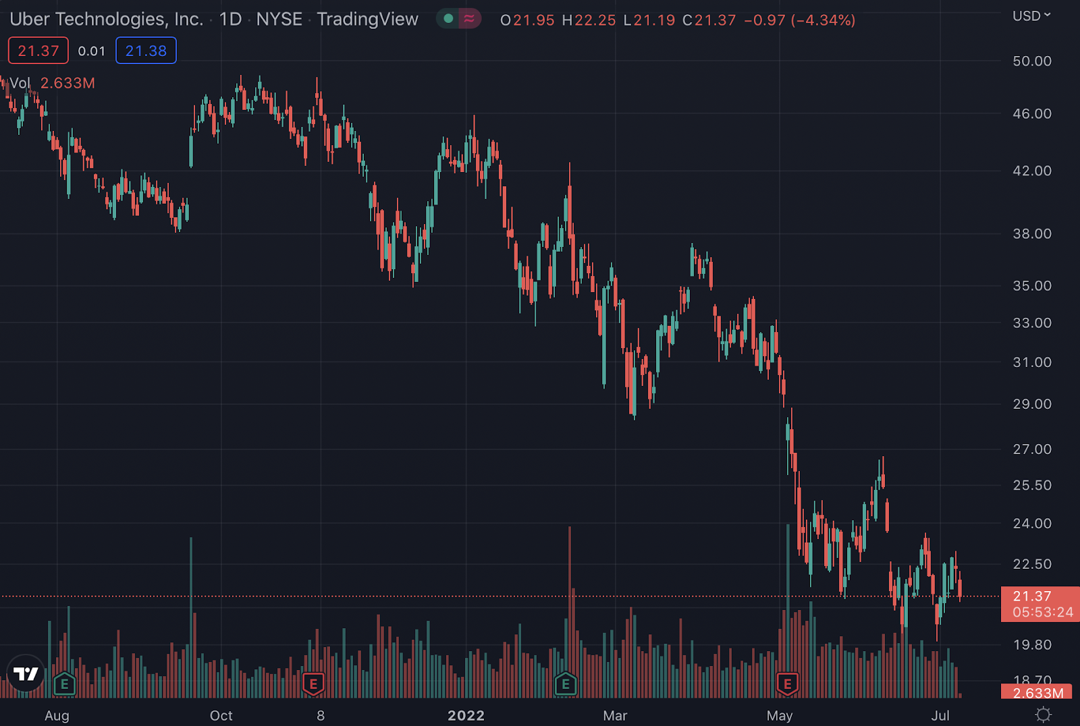Click the current price tag with countdown 05:53:24
1080x726 pixels.
tap(1040, 604)
